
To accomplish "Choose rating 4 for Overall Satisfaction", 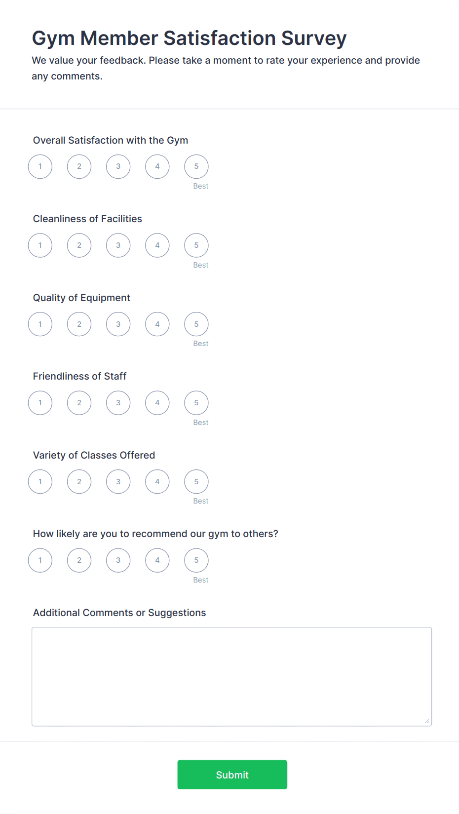I will (x=157, y=166).
